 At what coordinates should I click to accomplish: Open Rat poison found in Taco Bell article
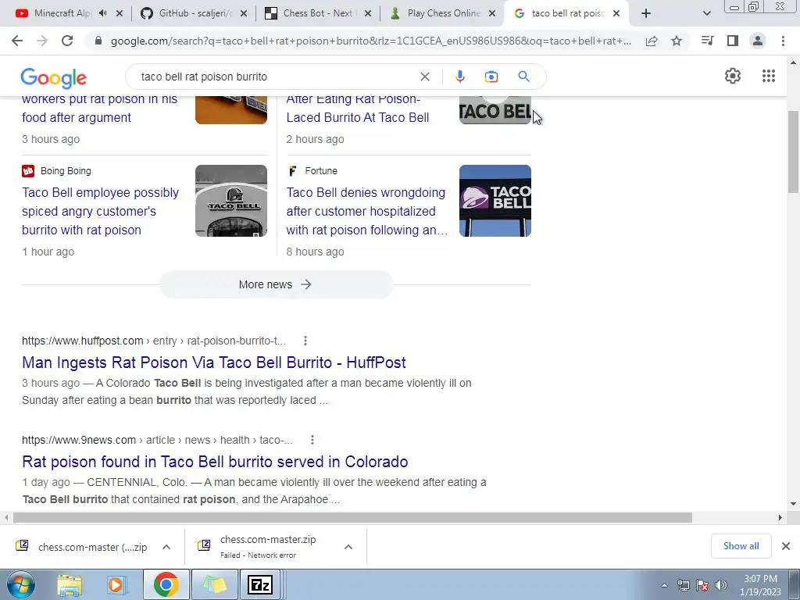pos(215,461)
